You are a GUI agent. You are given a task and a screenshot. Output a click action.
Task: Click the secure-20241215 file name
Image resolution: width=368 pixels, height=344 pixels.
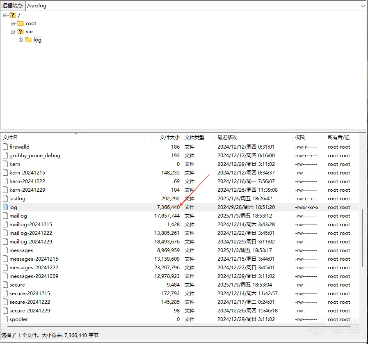point(30,293)
